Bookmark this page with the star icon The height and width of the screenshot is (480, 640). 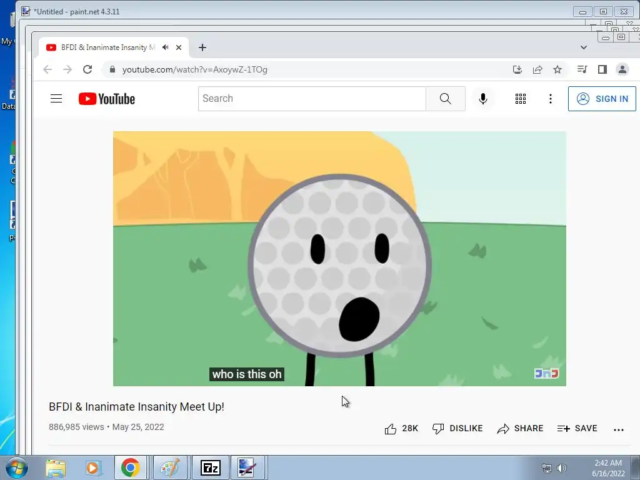tap(557, 69)
